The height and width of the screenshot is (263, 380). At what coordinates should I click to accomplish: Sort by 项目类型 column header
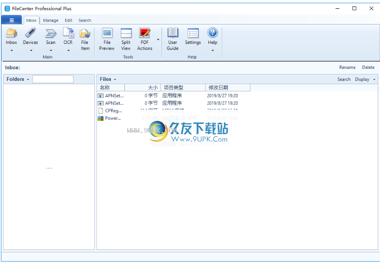(183, 87)
